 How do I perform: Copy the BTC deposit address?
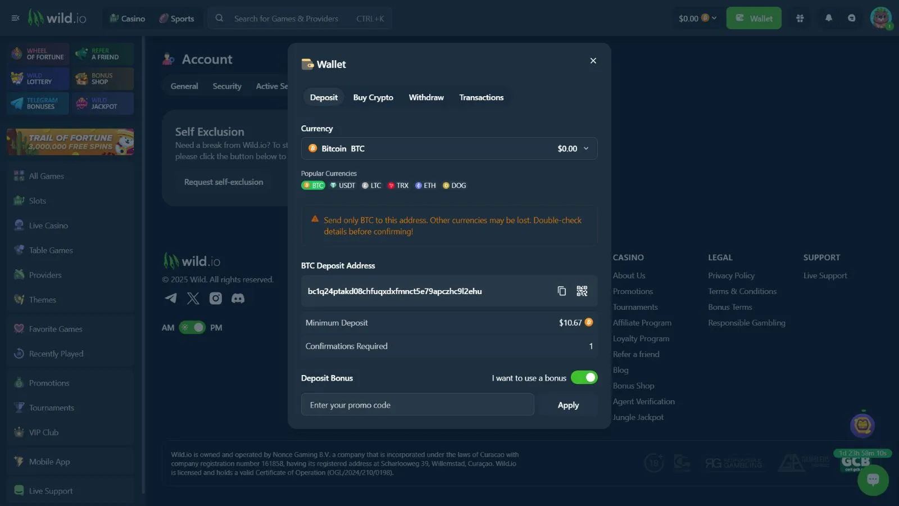(x=561, y=291)
